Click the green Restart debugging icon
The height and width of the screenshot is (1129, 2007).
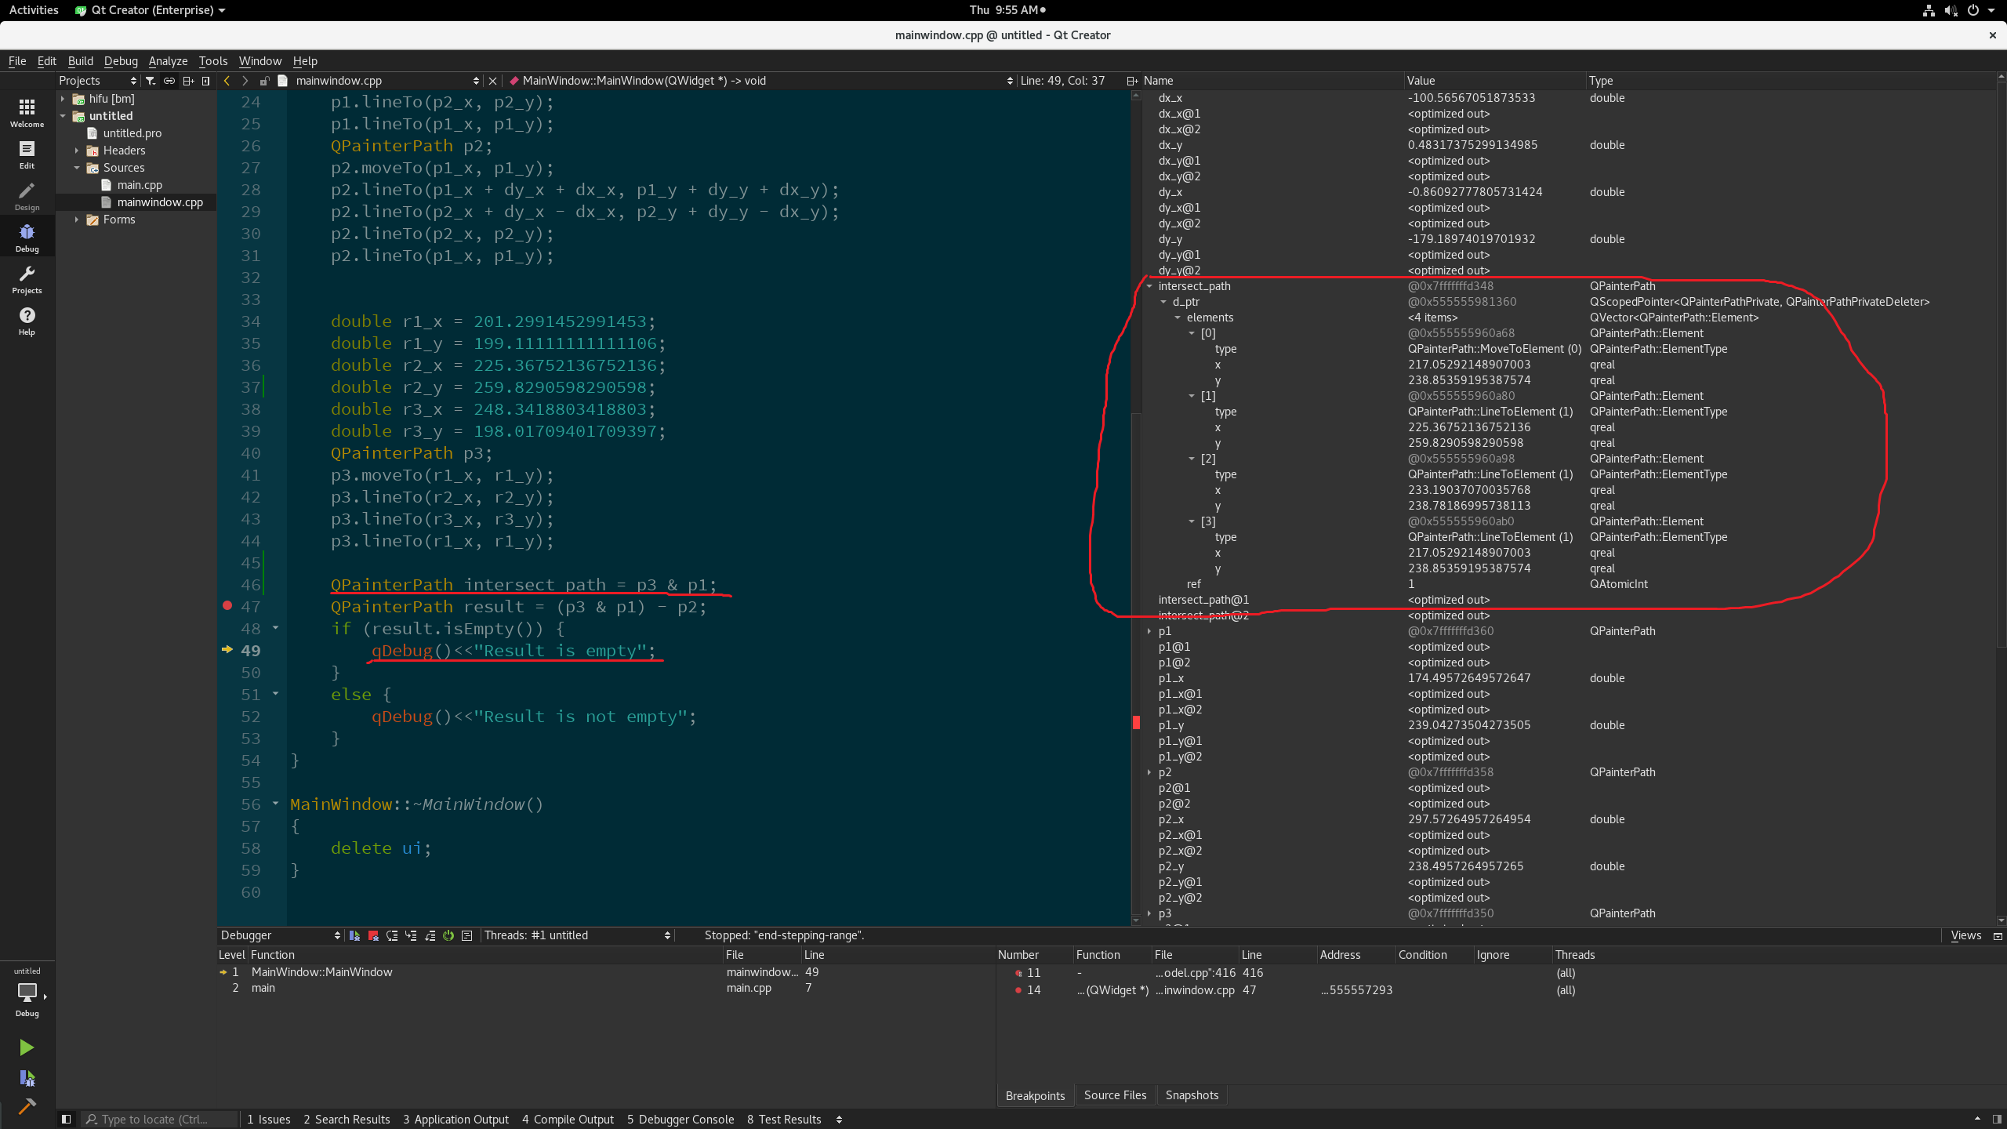coord(448,935)
